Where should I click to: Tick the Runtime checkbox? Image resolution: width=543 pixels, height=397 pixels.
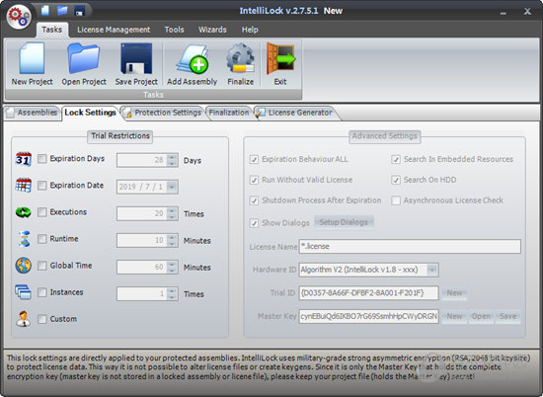click(41, 239)
